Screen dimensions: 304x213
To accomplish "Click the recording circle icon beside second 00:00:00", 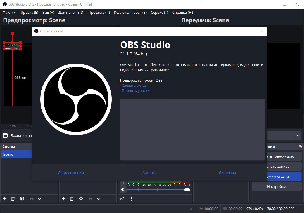I will [225, 209].
